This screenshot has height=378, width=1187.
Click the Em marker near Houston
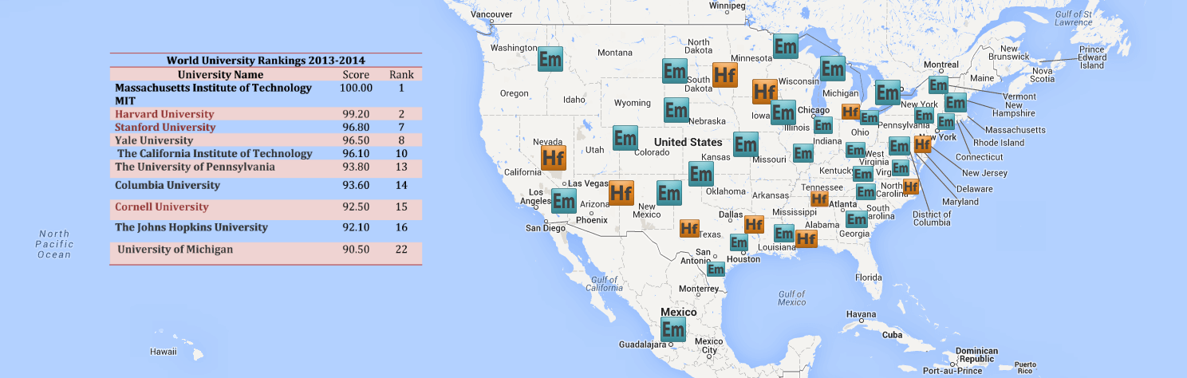click(x=739, y=243)
